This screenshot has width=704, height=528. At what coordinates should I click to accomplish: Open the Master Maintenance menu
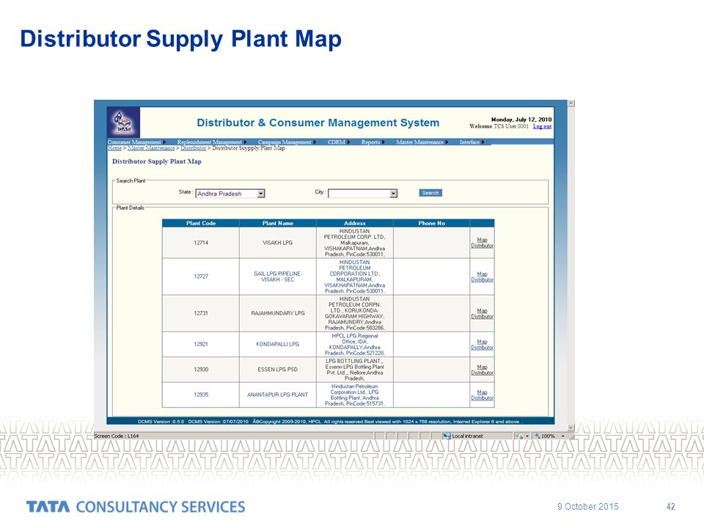coord(422,142)
